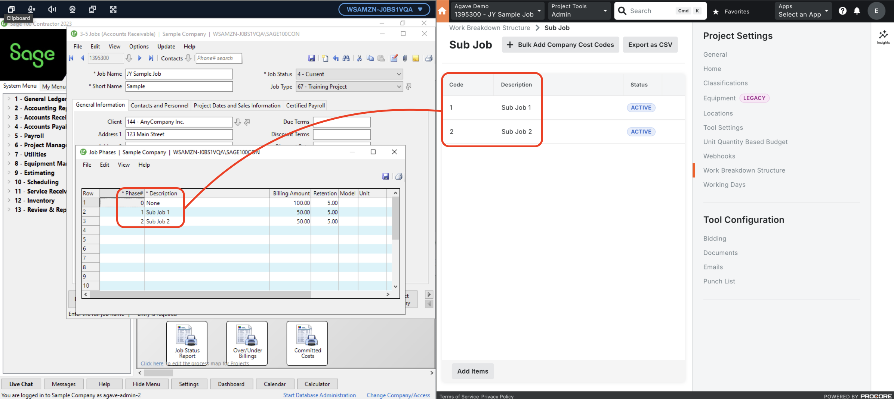This screenshot has height=399, width=894.
Task: Open Start Database Administration link
Action: (x=320, y=395)
